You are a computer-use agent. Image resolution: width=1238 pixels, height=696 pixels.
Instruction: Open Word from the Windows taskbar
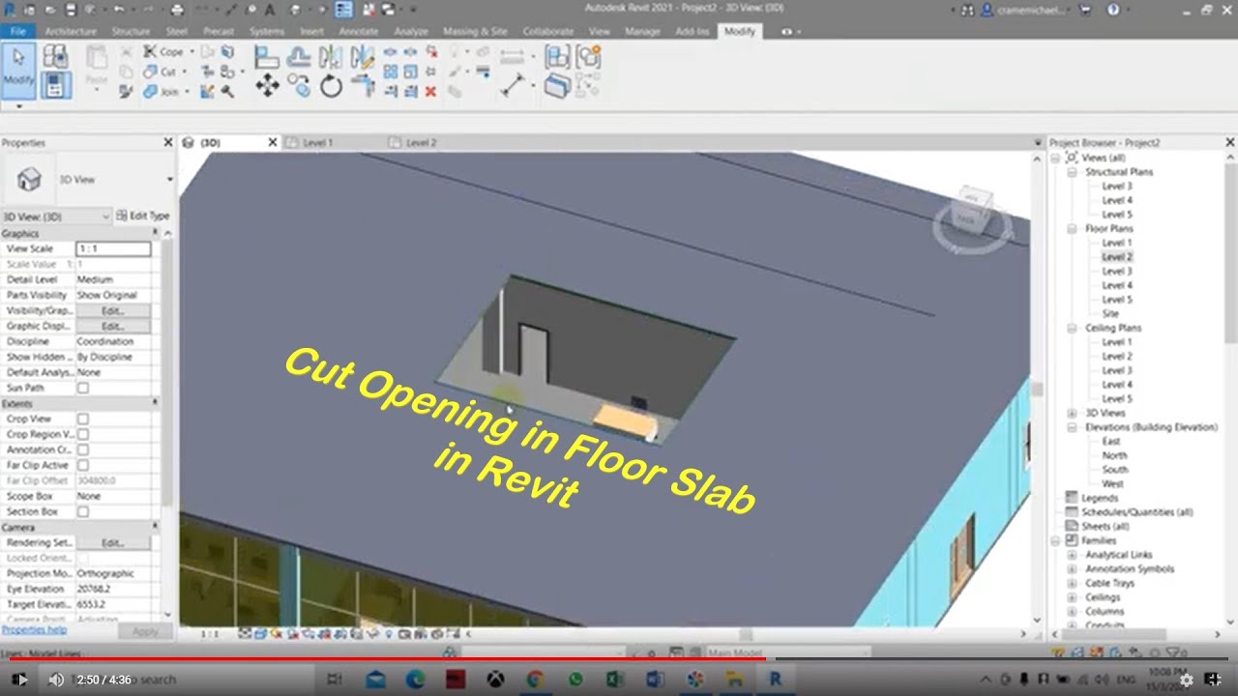point(655,680)
